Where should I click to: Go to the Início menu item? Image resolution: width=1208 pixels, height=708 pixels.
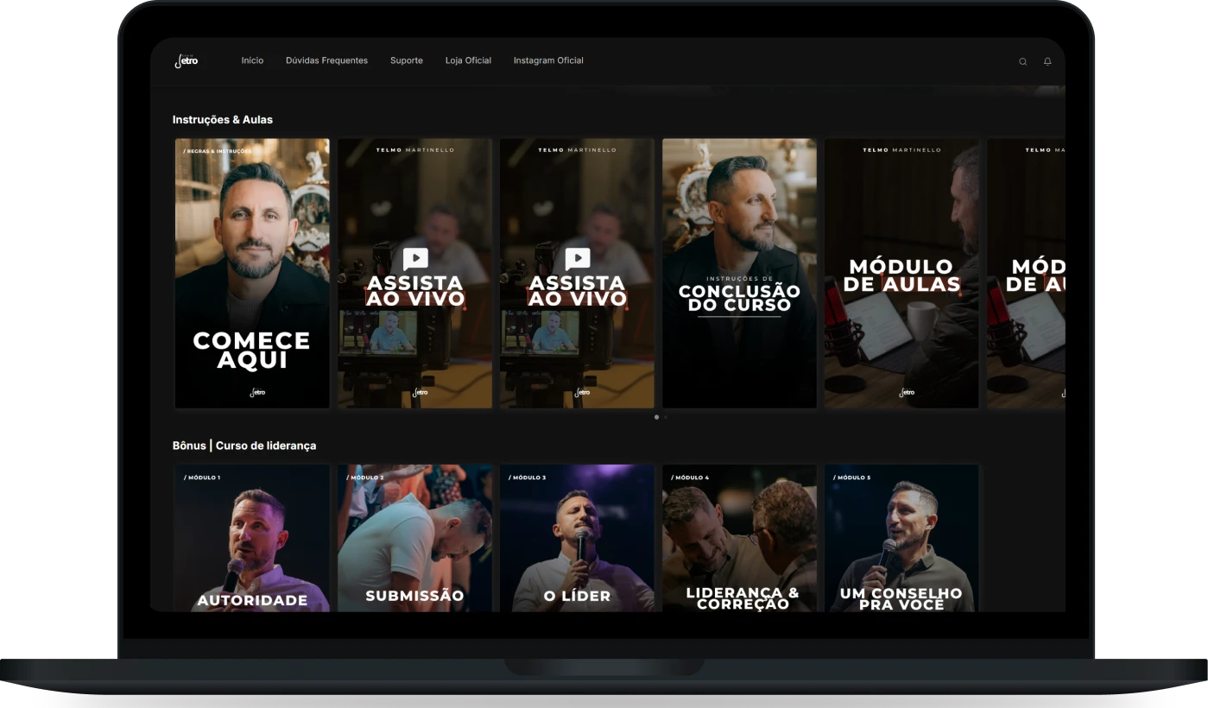pos(252,60)
